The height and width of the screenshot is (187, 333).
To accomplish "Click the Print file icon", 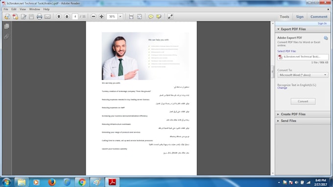I will point(39,17).
